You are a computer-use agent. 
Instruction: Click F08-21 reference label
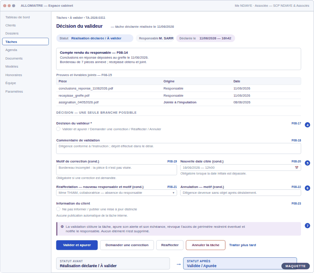click(172, 187)
